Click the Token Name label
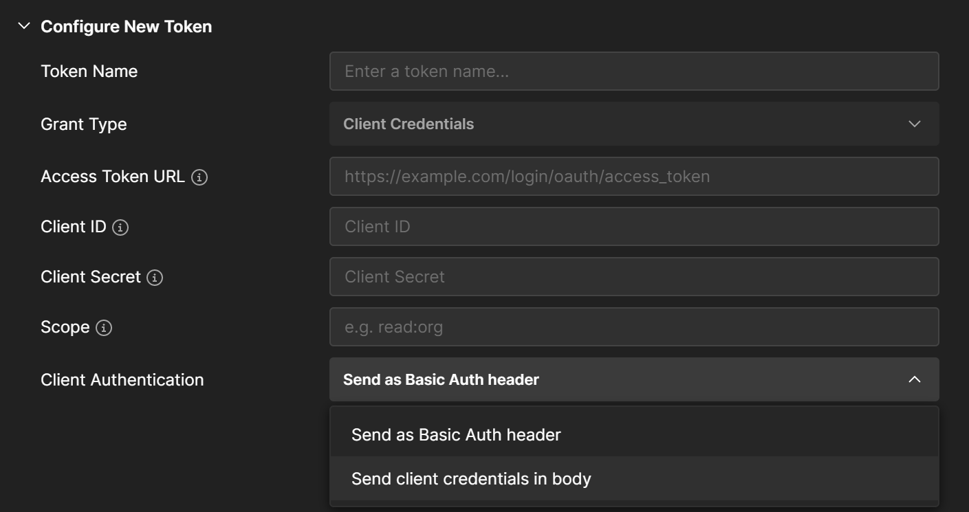This screenshot has width=969, height=512. (x=89, y=71)
